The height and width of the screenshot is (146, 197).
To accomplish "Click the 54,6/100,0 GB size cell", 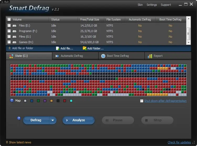I will pos(90,42).
